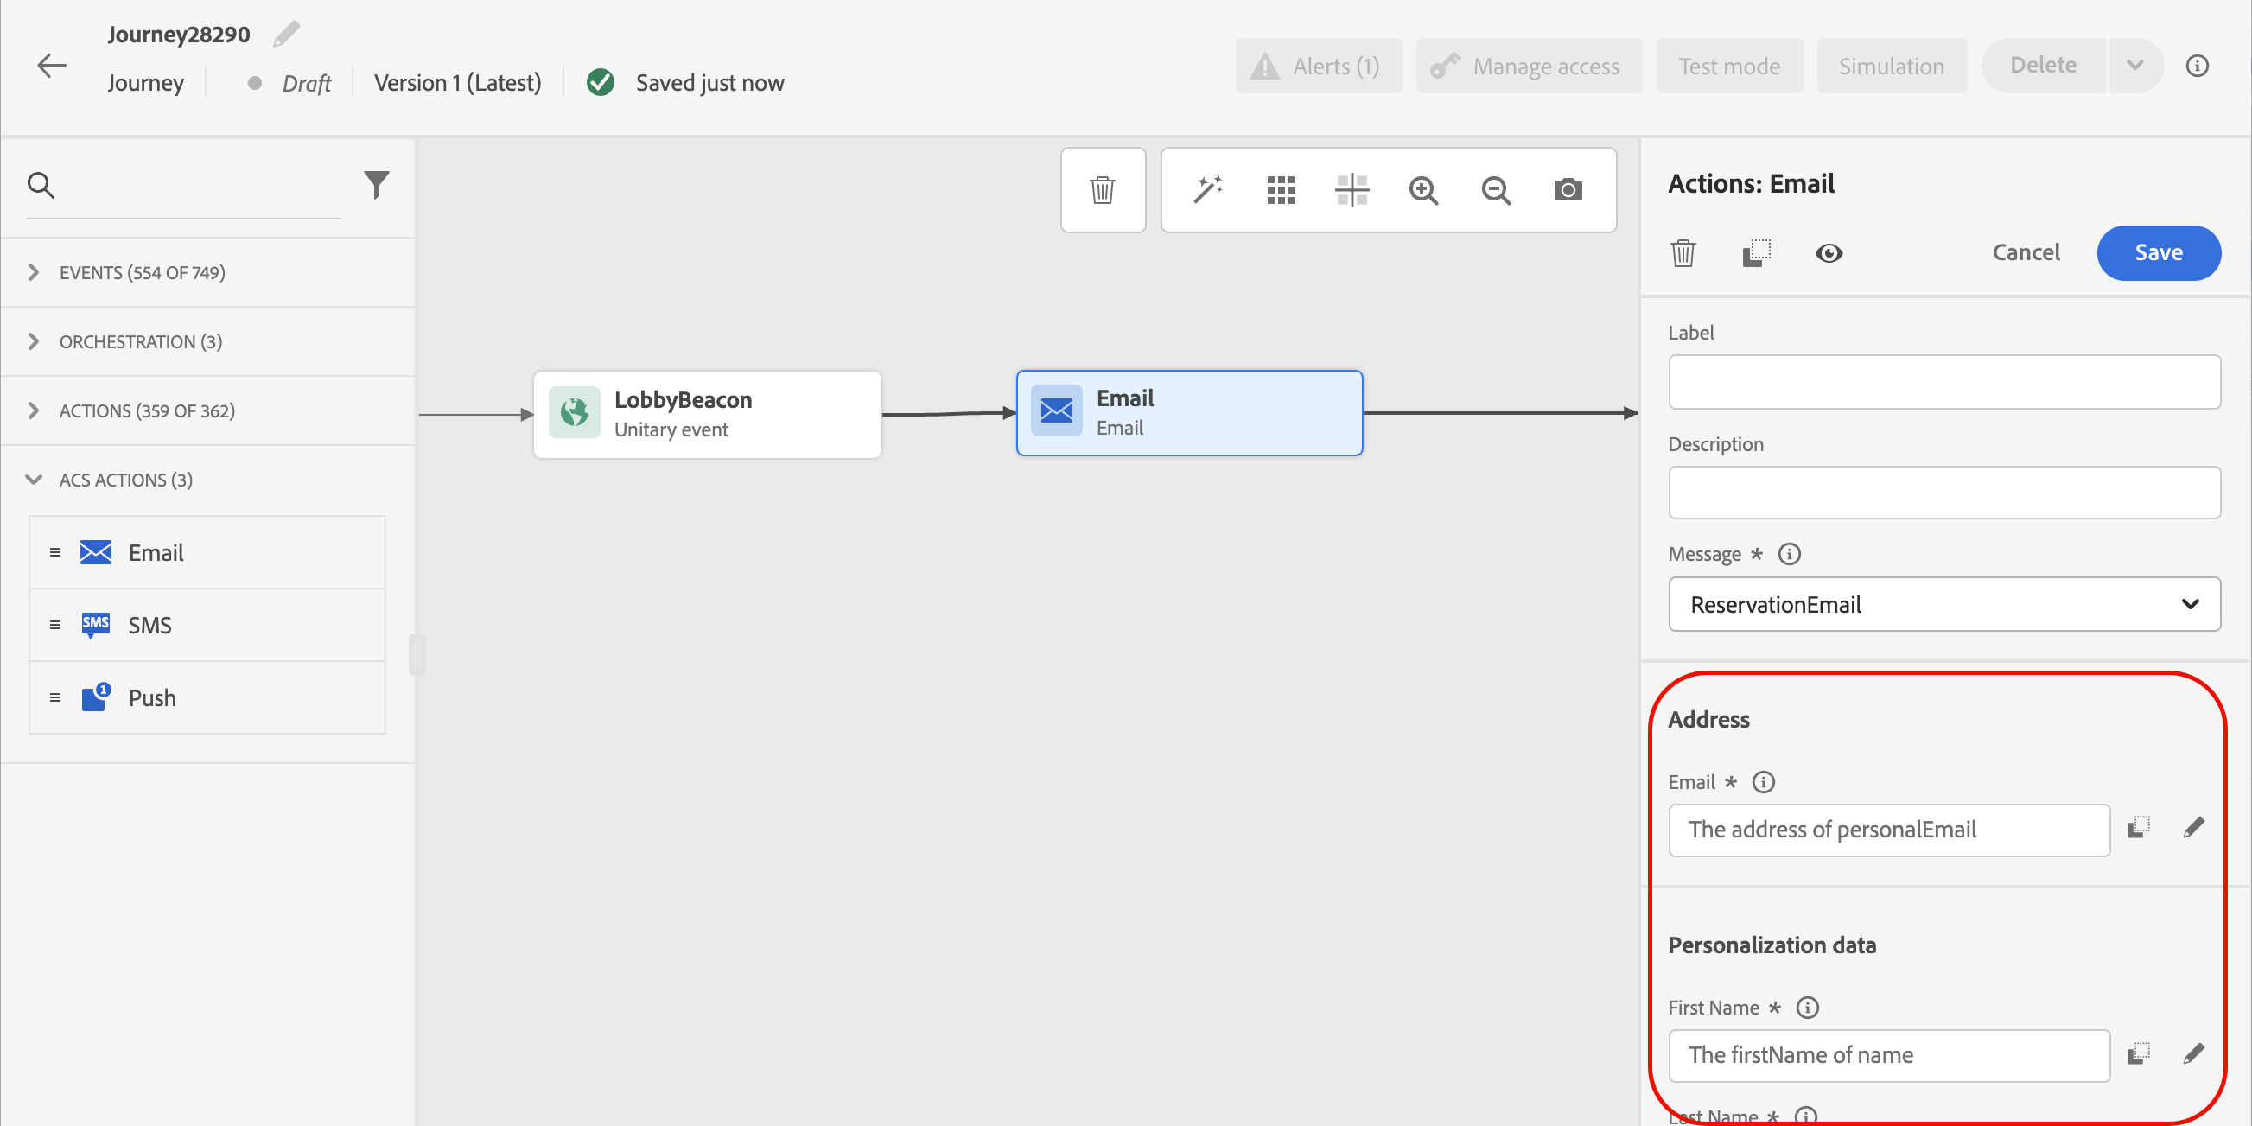Viewport: 2252px width, 1126px height.
Task: Copy the First Name field value icon
Action: [x=2137, y=1053]
